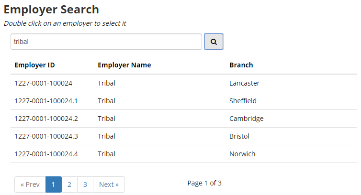Select the Tribal Norwich branch row
361x195 pixels.
tap(183, 154)
